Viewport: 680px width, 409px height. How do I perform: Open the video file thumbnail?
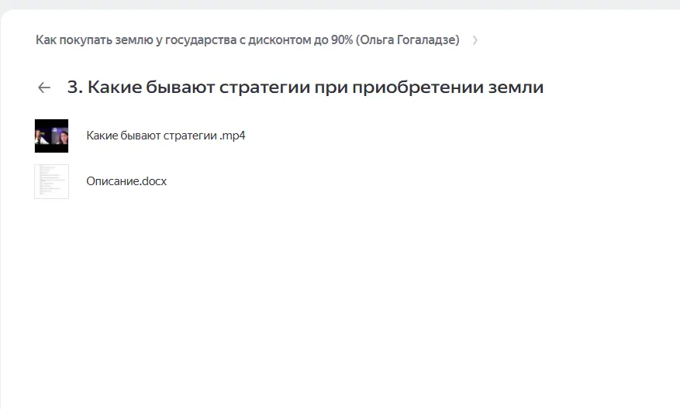[x=51, y=136]
